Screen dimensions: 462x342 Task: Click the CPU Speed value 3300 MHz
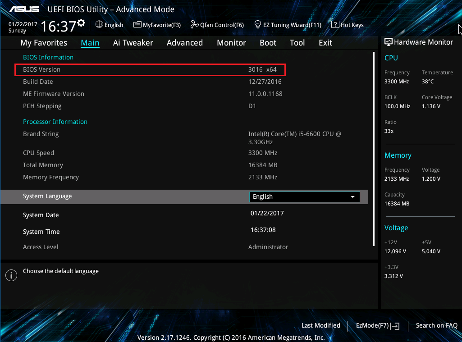coord(262,153)
